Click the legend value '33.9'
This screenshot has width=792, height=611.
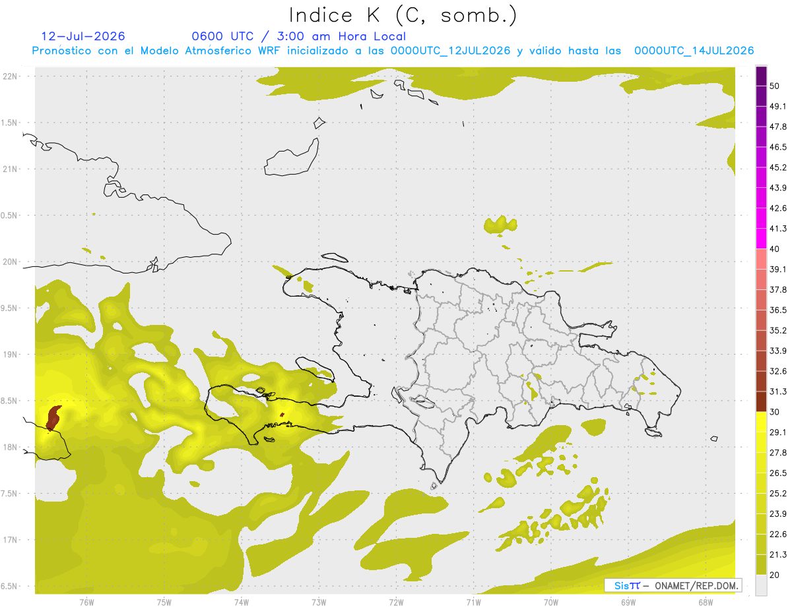pyautogui.click(x=778, y=351)
